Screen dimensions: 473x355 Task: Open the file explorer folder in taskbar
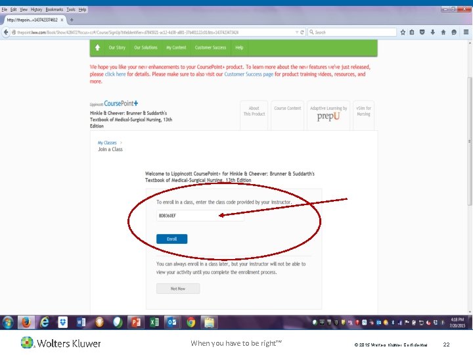click(x=209, y=322)
